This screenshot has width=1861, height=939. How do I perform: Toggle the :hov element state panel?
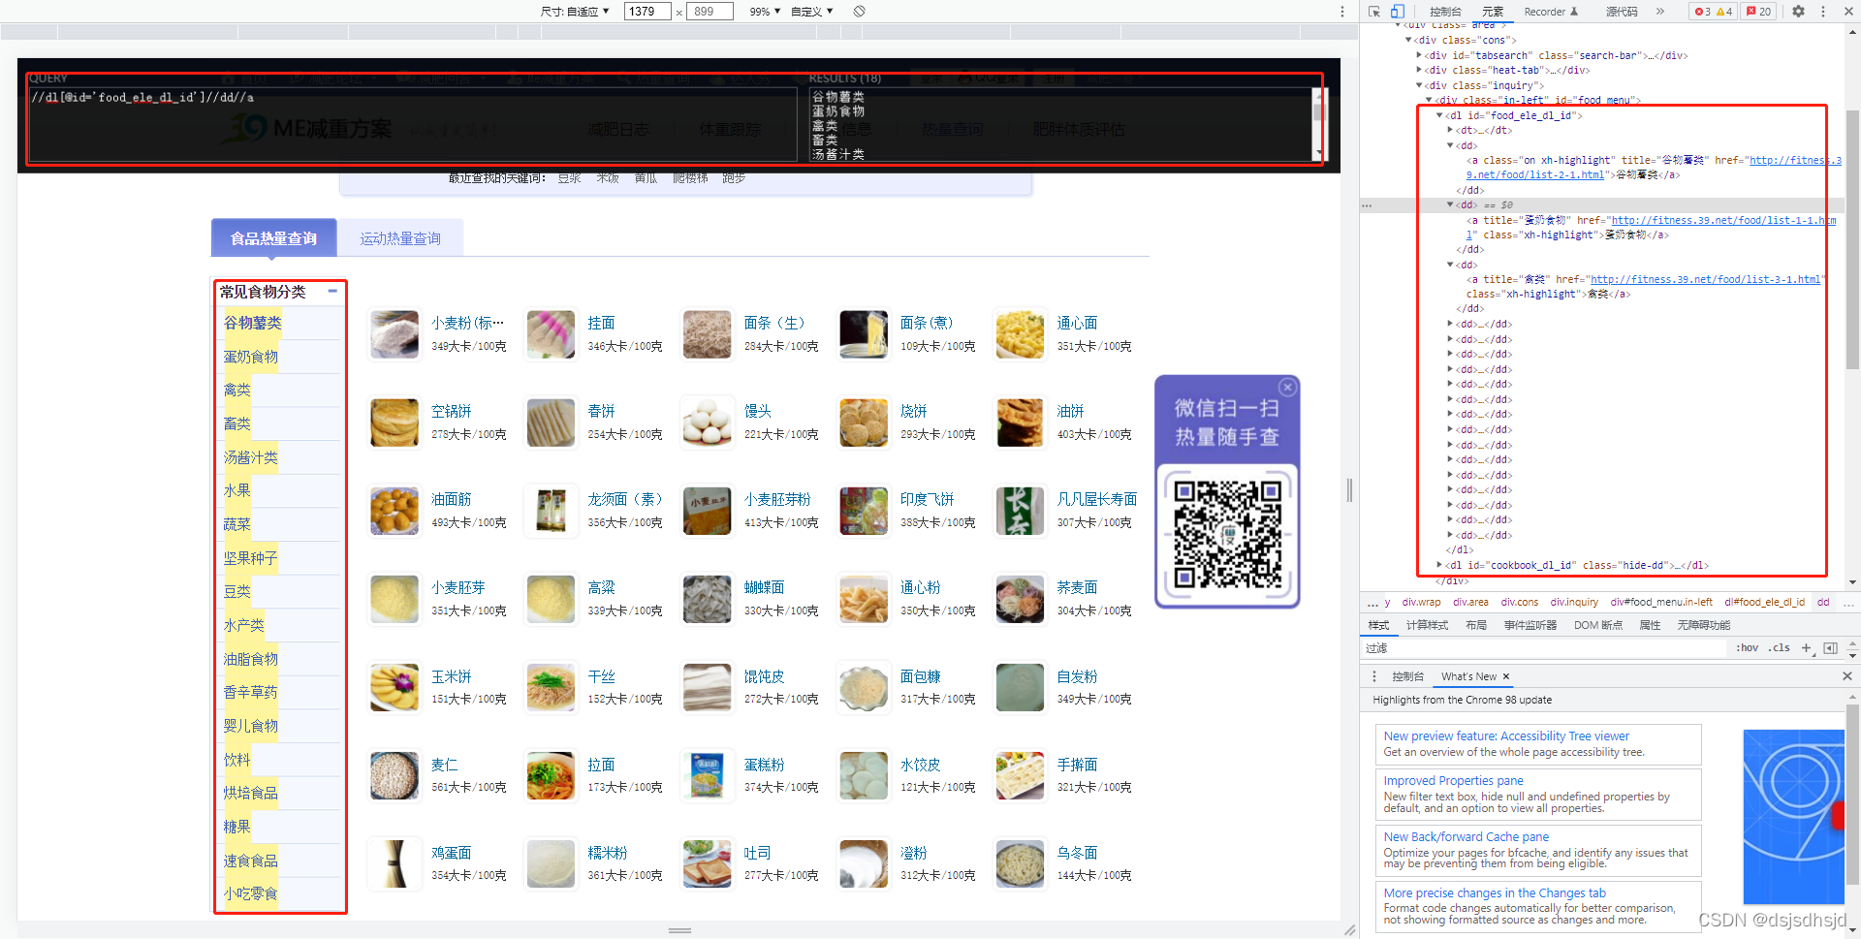(1747, 648)
